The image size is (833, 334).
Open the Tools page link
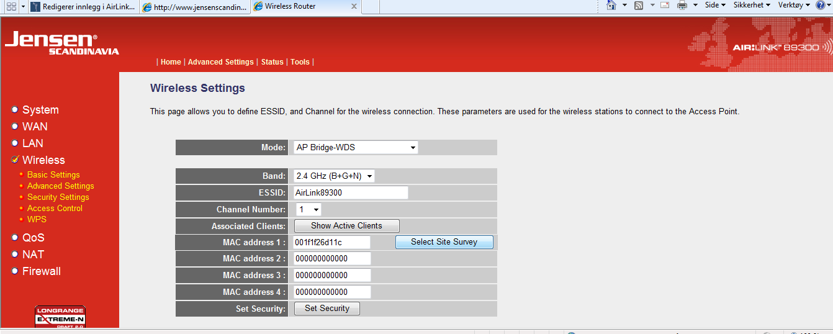coord(300,62)
